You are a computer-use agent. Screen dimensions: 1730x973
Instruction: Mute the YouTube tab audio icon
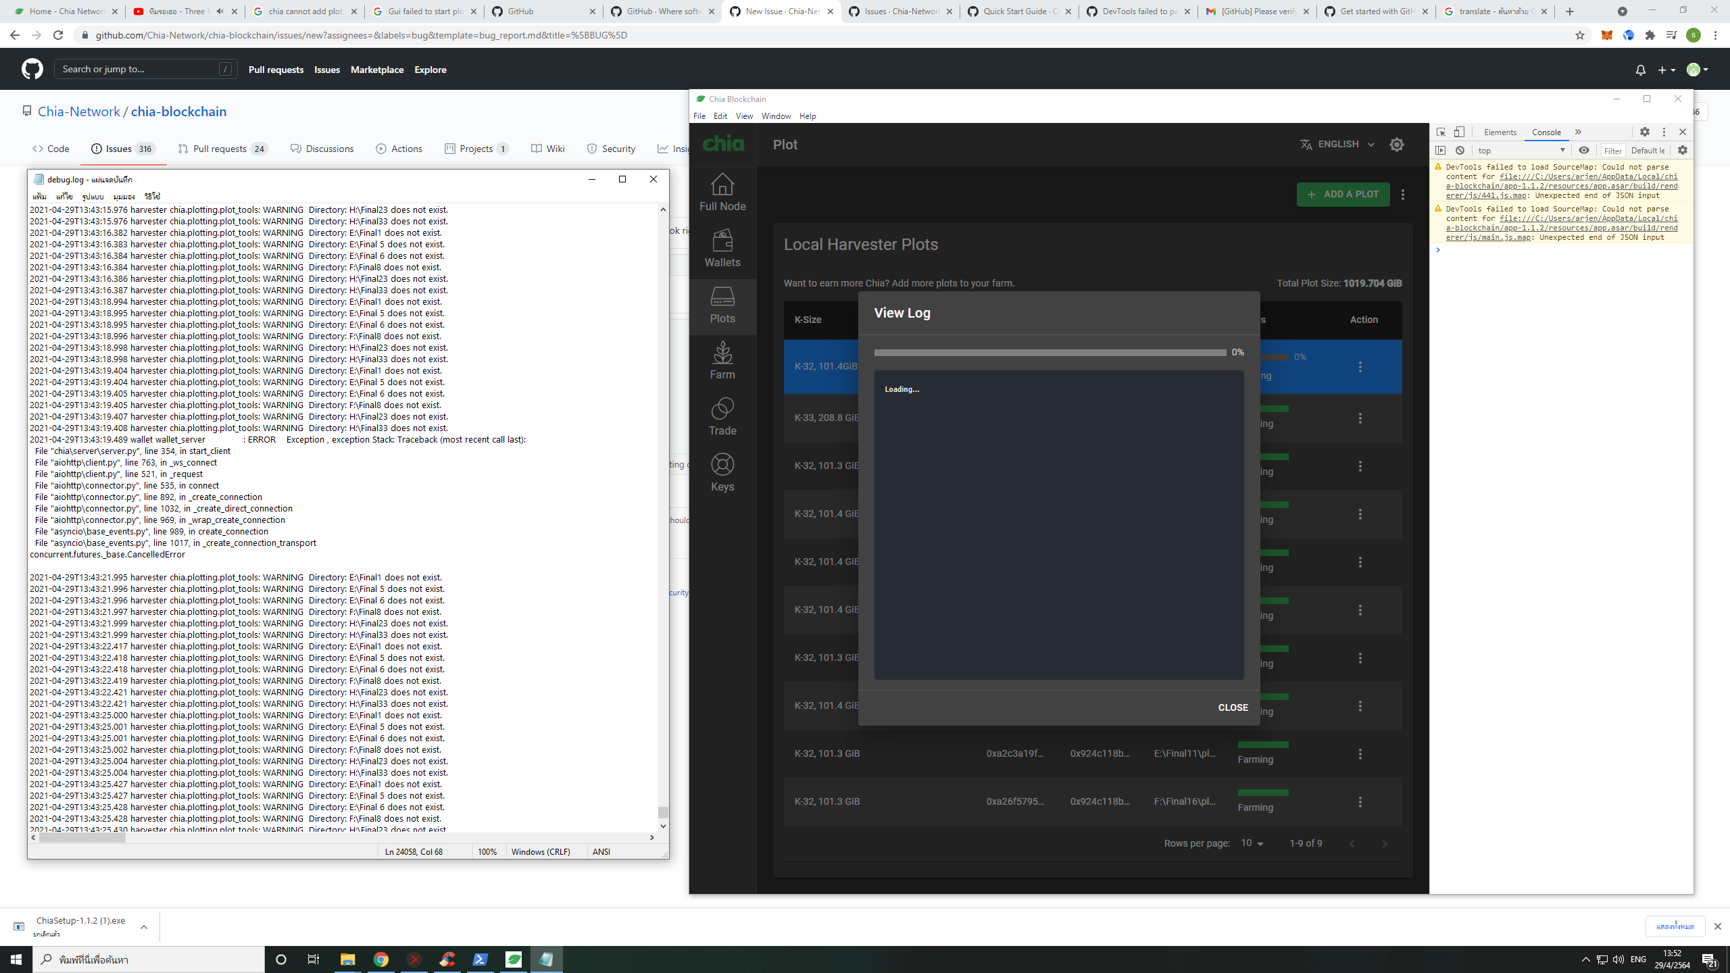[220, 11]
